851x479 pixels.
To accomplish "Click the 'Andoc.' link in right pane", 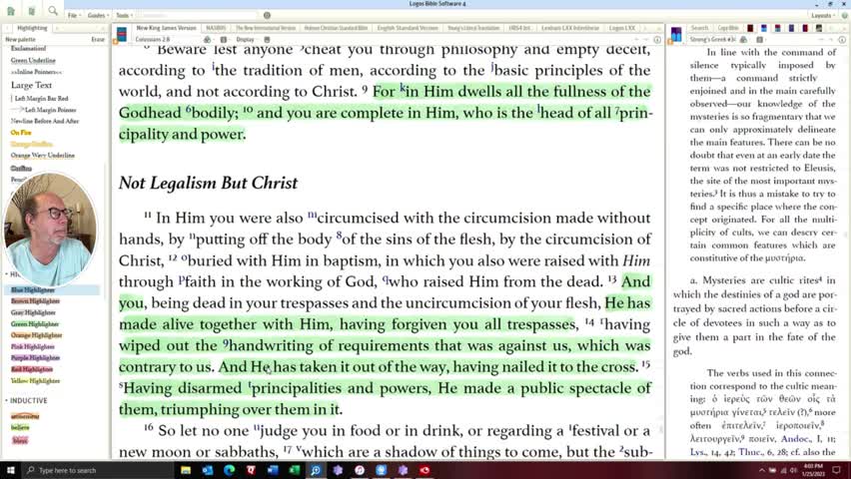I will (796, 439).
